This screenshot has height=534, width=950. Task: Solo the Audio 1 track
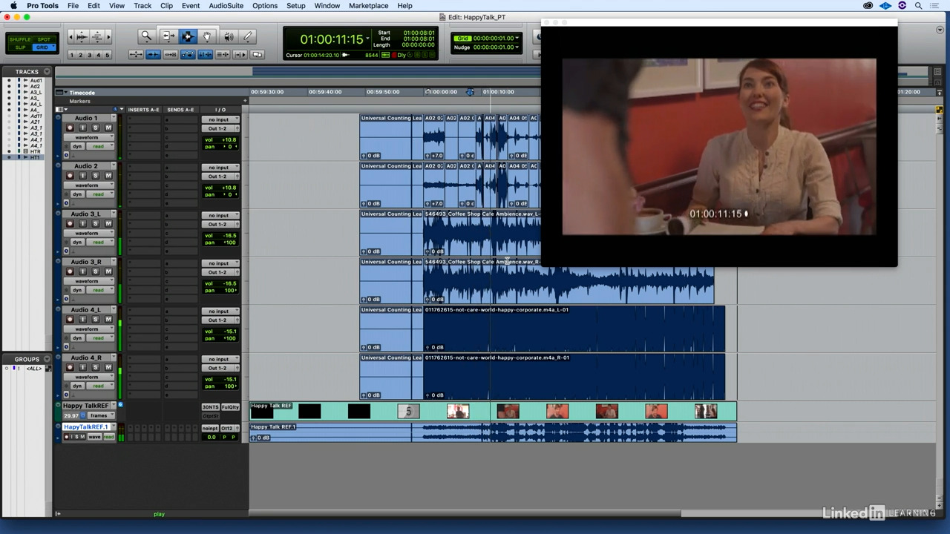point(95,128)
